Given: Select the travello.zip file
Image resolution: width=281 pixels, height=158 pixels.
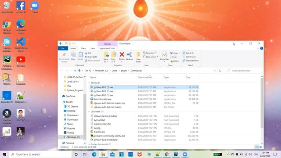Looking at the screenshot, I should tap(99, 132).
